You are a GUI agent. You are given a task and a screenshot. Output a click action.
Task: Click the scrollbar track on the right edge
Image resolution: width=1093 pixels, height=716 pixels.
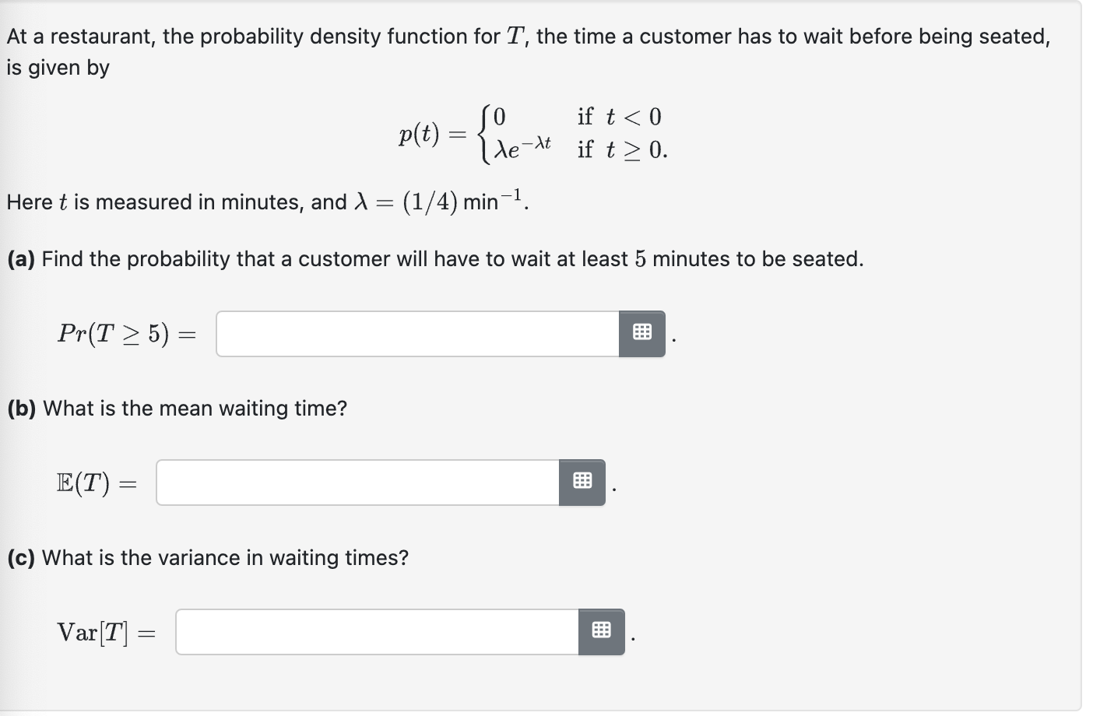click(x=1085, y=358)
